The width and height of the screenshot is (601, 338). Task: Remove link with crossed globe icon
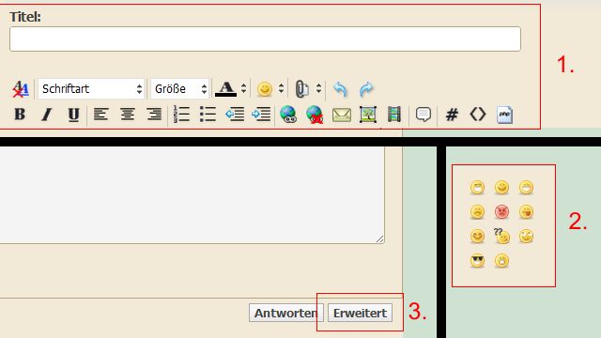click(315, 115)
